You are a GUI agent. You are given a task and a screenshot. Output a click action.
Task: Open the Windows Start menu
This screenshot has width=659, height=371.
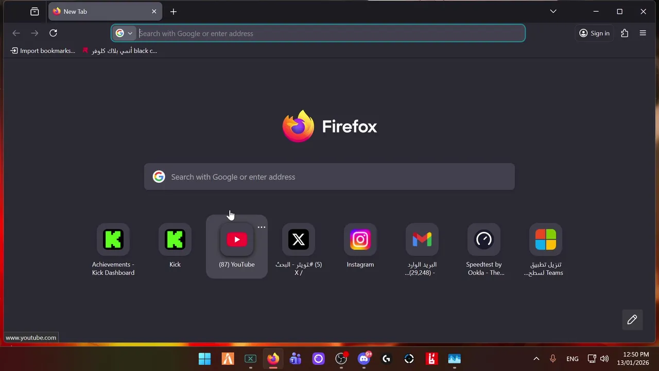click(204, 359)
